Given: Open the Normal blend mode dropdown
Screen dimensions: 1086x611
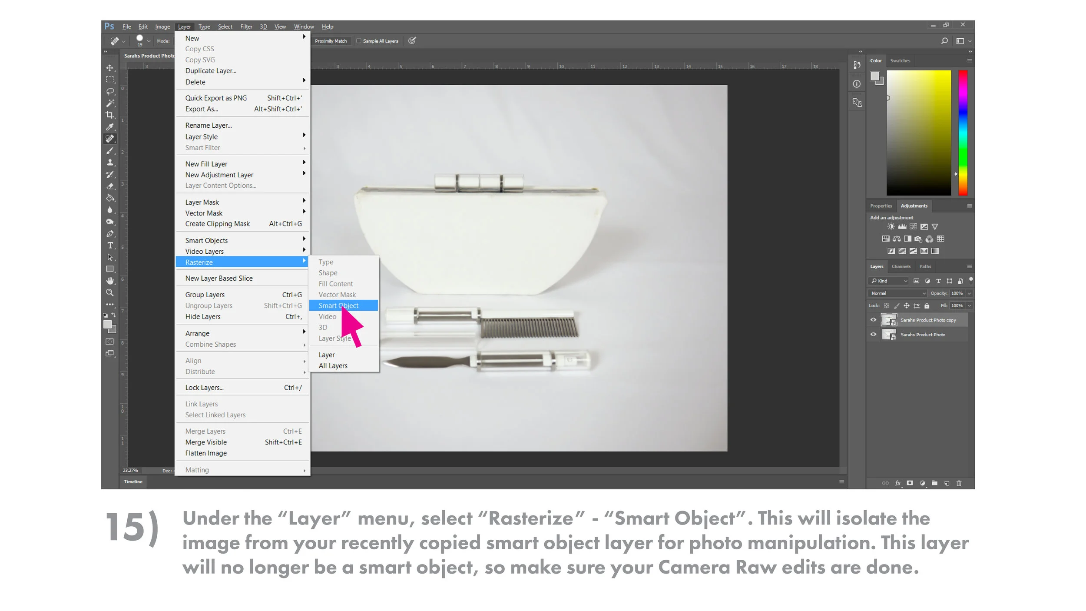Looking at the screenshot, I should (897, 293).
